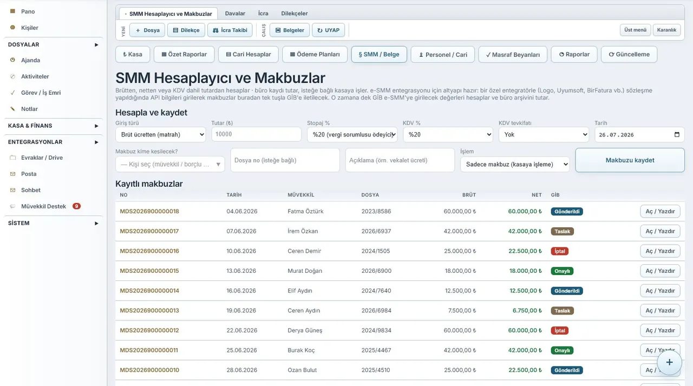Open Masraf Beyanları section
This screenshot has height=386, width=693.
click(513, 54)
